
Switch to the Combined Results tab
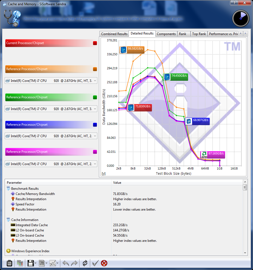pyautogui.click(x=114, y=34)
